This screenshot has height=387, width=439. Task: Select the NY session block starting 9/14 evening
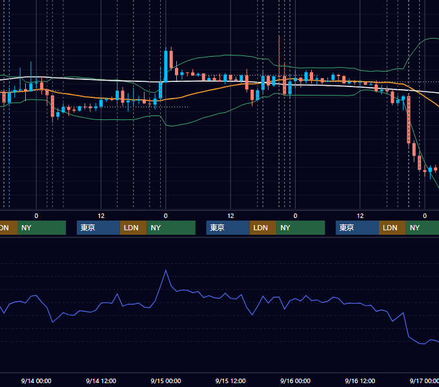pos(171,228)
